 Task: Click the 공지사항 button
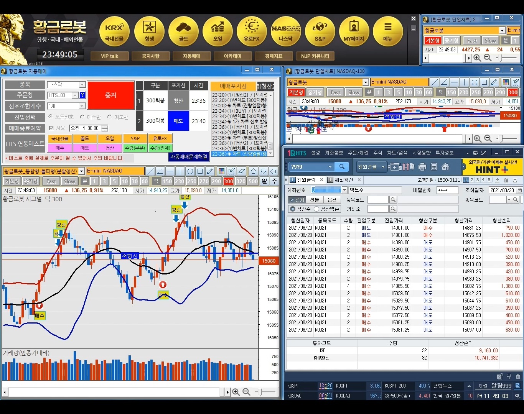click(150, 56)
